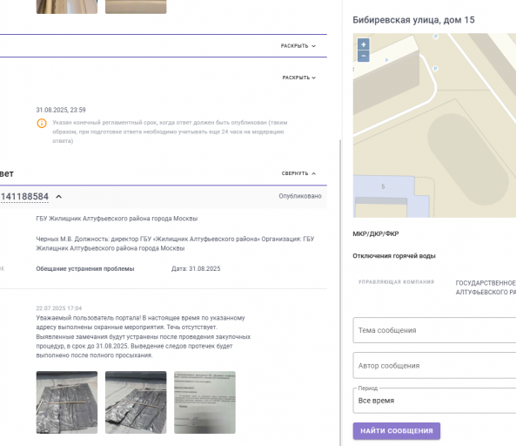The height and width of the screenshot is (446, 516).
Task: Select the УПРАВЛЯЮЩАЯ КОМПАНИЯ label
Action: point(396,282)
